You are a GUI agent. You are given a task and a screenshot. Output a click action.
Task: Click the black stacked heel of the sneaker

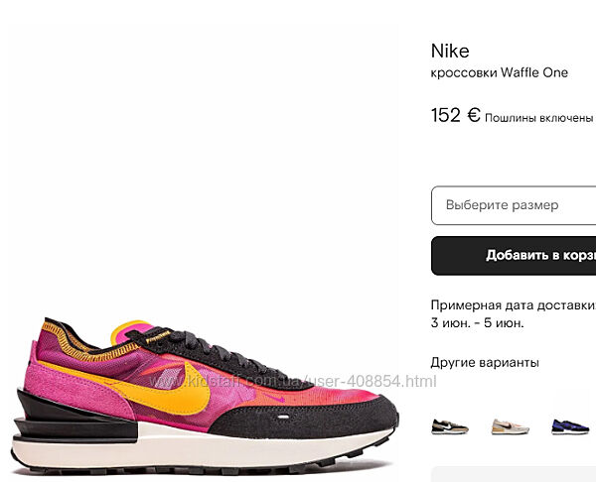tap(73, 418)
